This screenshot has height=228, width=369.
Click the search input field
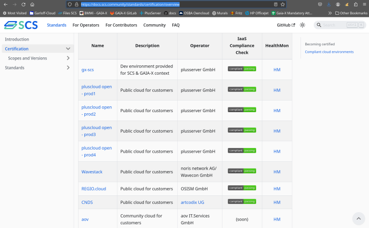[x=340, y=25]
